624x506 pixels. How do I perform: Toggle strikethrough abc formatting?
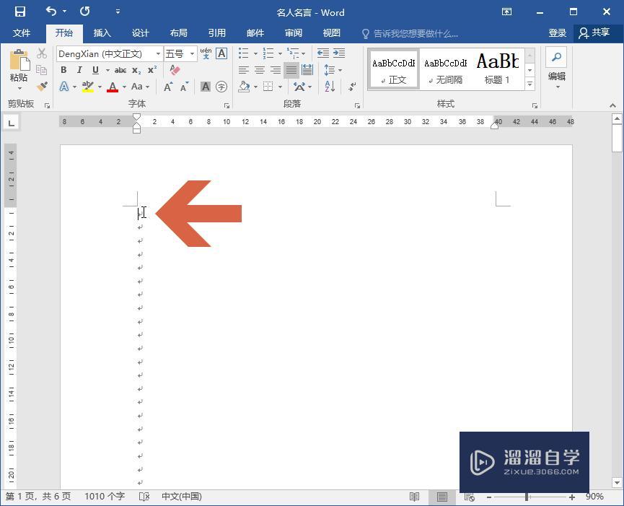point(120,71)
